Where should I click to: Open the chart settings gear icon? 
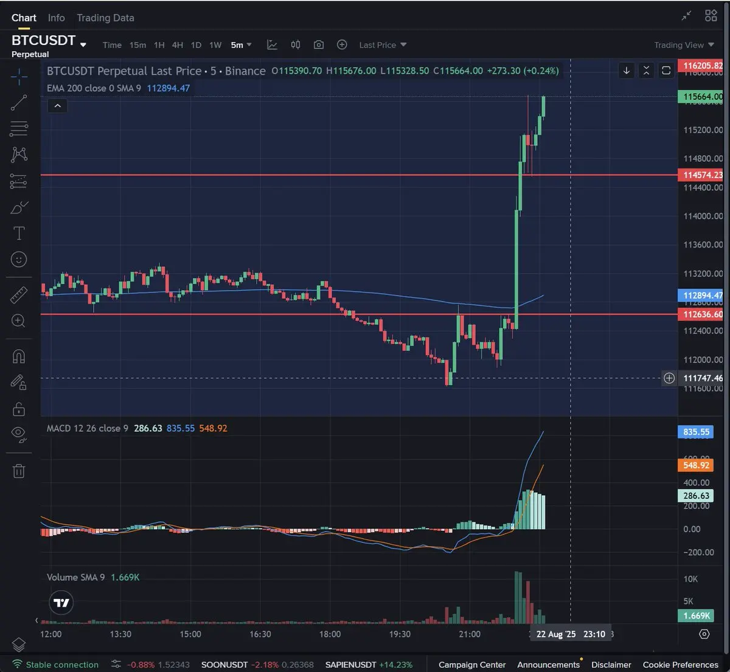tap(704, 634)
